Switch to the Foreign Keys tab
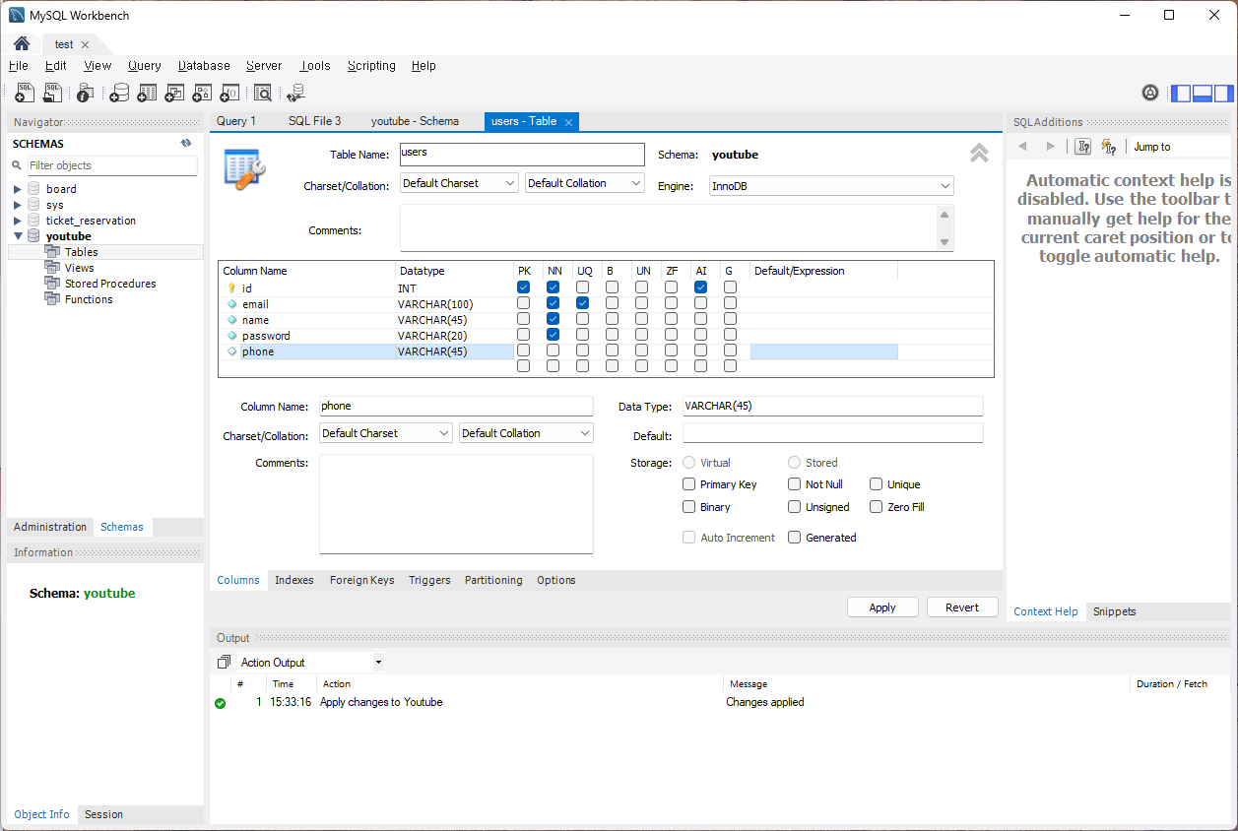 (361, 580)
